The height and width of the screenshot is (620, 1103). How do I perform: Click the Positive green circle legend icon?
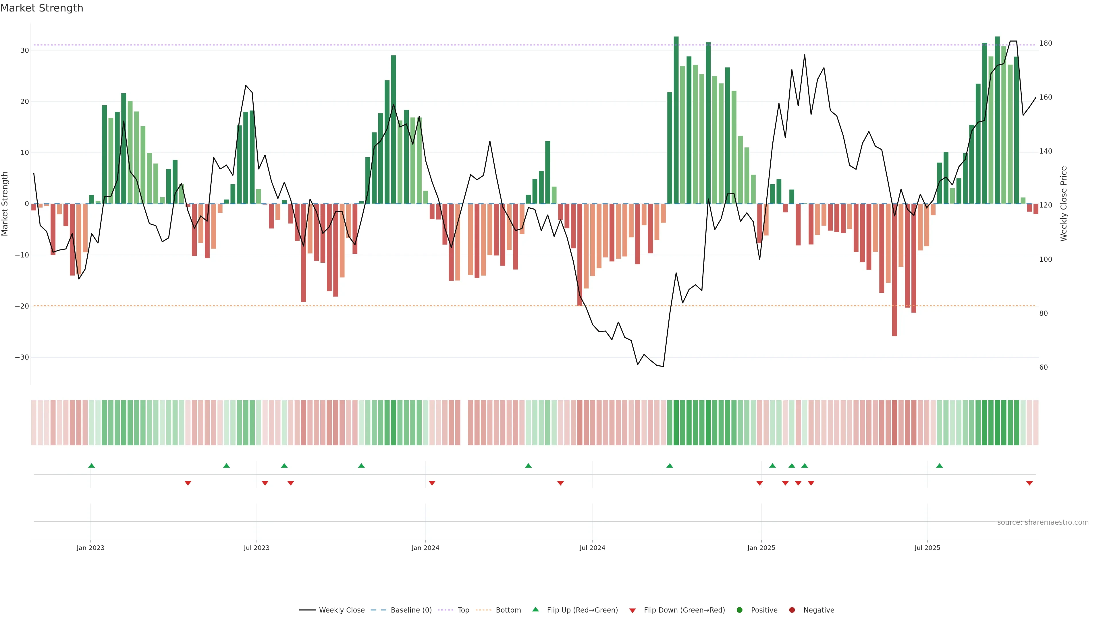[x=739, y=610]
